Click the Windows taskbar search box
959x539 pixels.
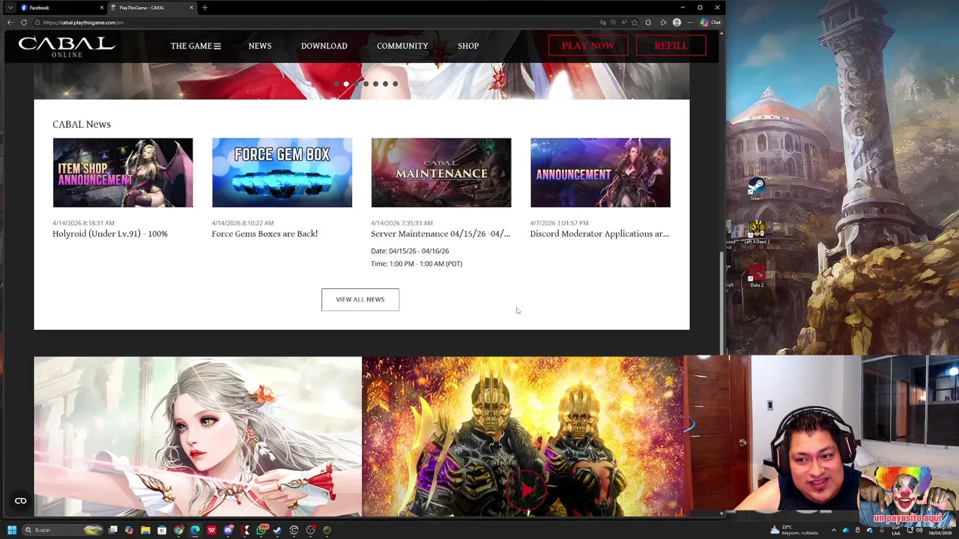[62, 530]
